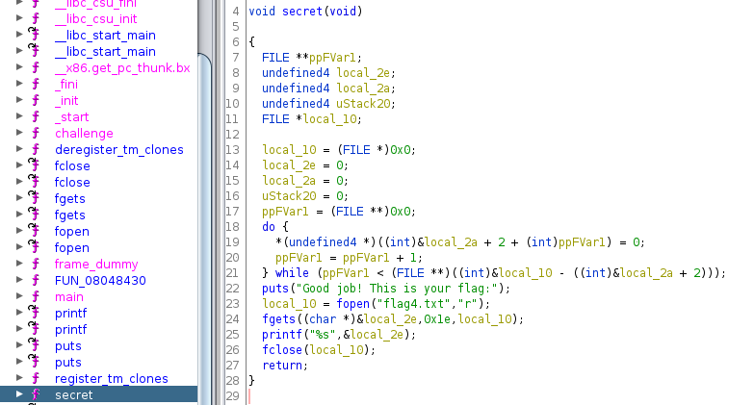Select the _init function label
This screenshot has height=405, width=754.
tap(65, 100)
